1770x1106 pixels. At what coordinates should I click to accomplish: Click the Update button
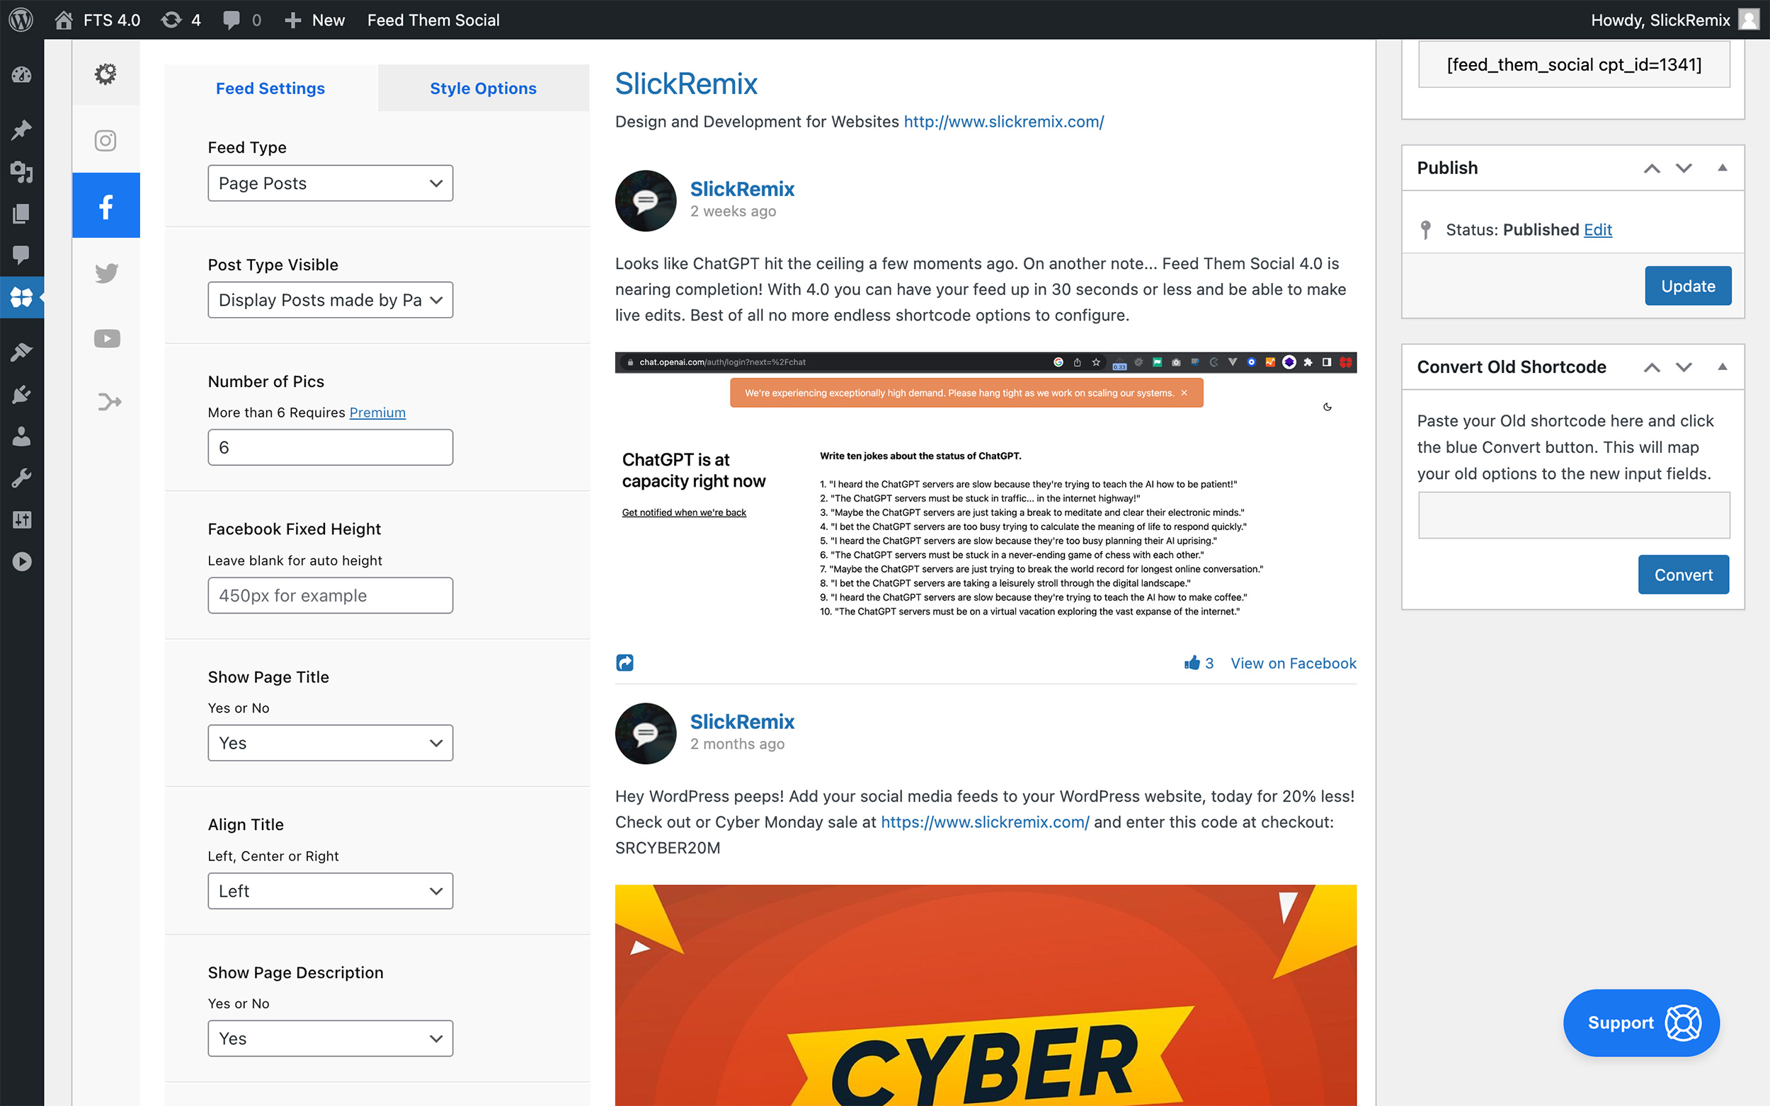(x=1688, y=286)
